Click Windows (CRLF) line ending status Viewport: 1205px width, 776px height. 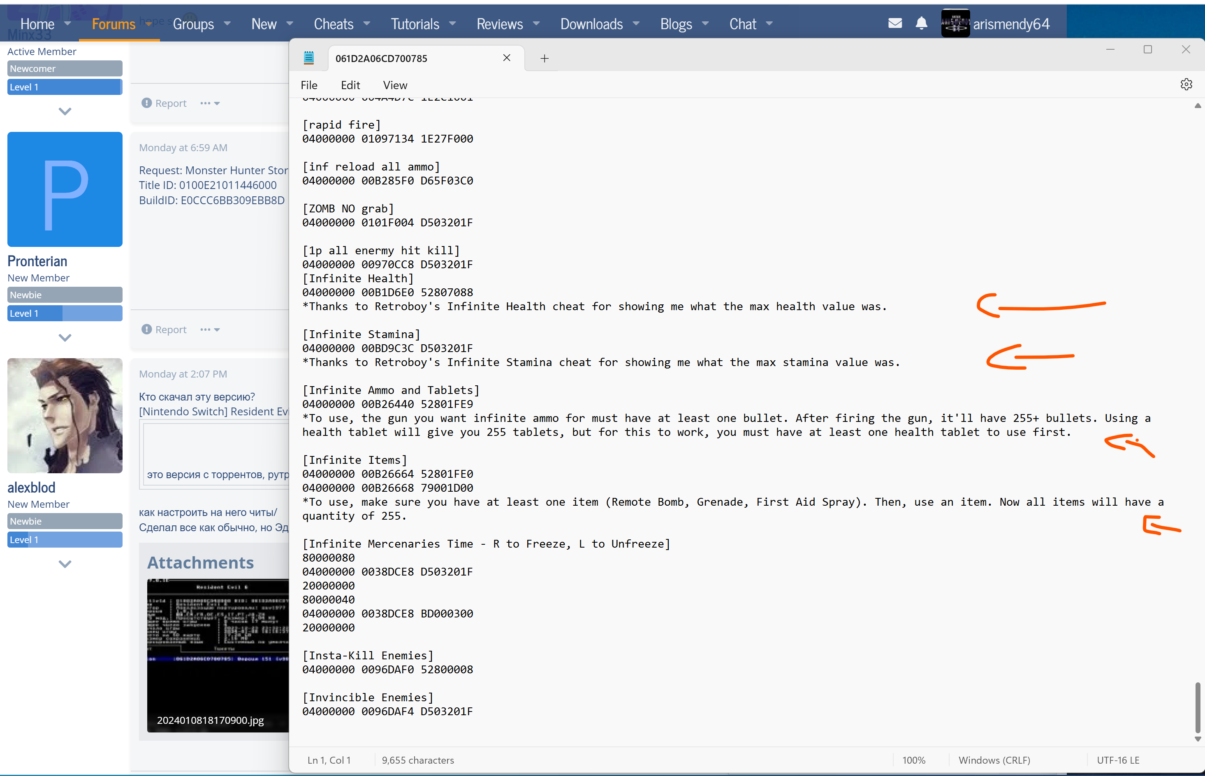pyautogui.click(x=994, y=760)
